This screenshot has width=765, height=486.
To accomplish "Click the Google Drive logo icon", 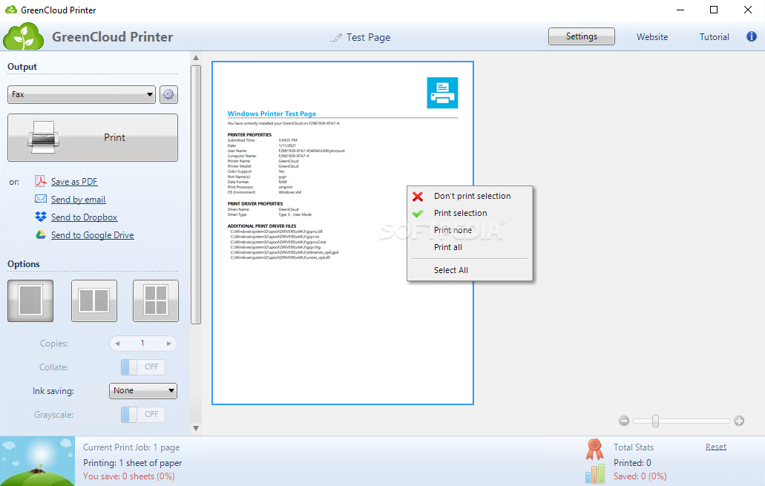I will 41,234.
